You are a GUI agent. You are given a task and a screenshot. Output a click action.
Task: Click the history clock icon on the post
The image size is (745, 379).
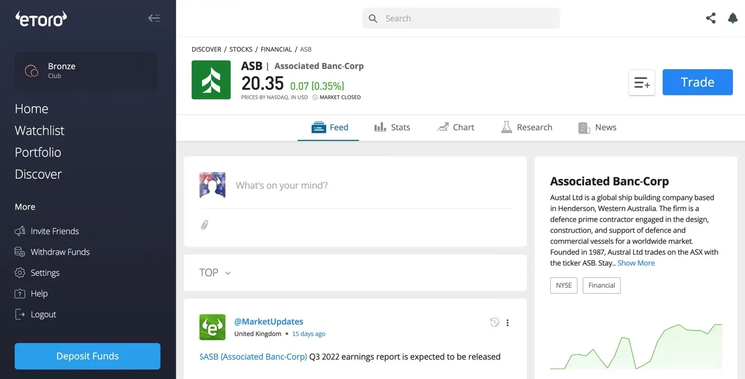click(x=495, y=322)
